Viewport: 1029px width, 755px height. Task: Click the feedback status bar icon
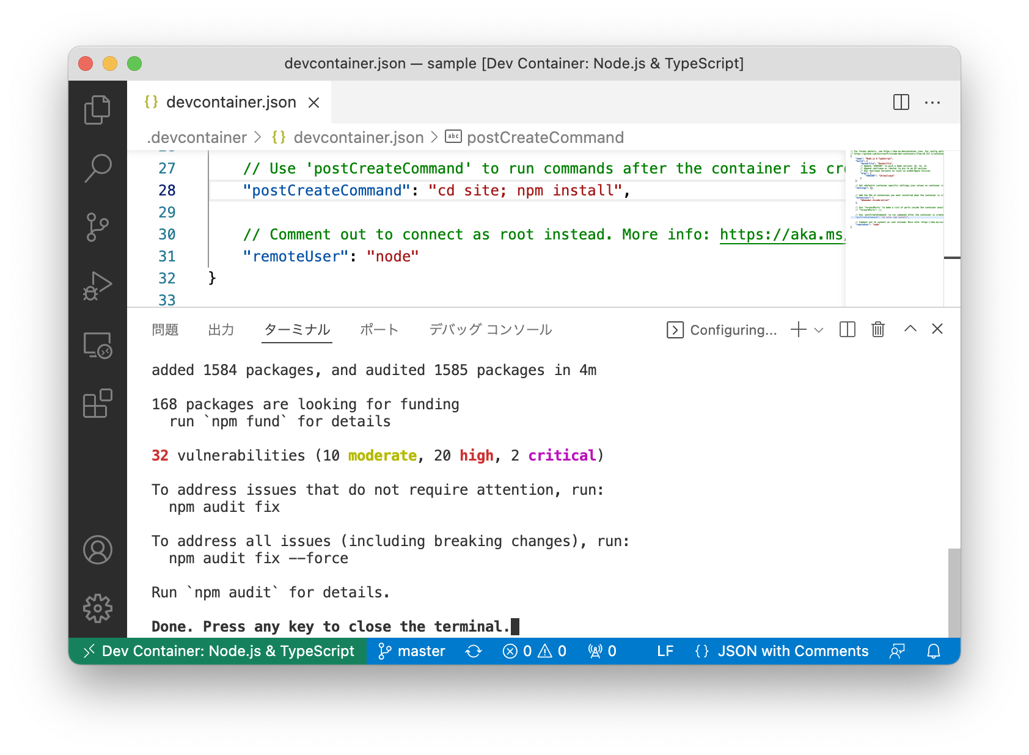[897, 651]
